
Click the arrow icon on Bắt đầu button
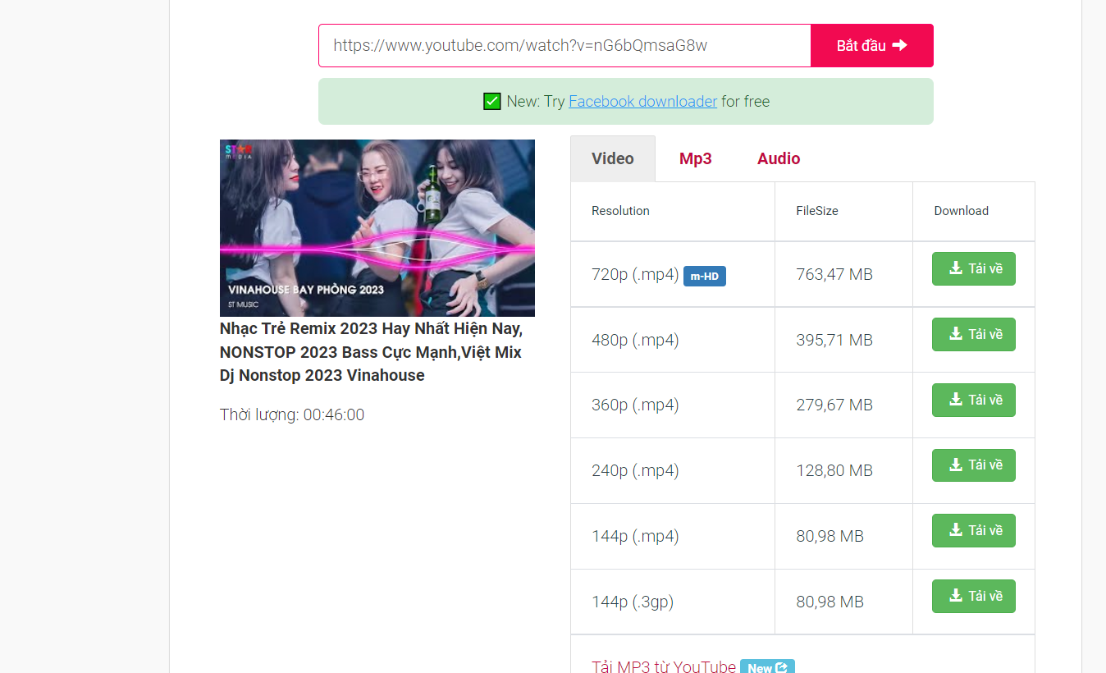(x=901, y=44)
